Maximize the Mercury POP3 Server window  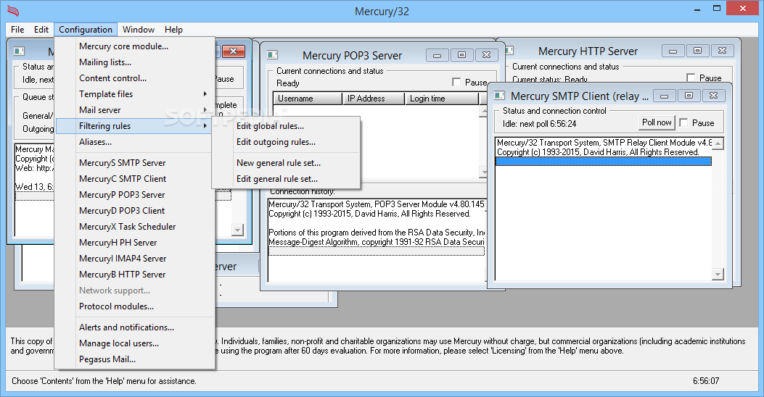461,55
